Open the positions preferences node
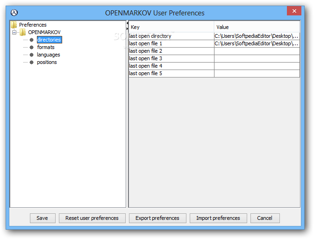 tap(47, 62)
